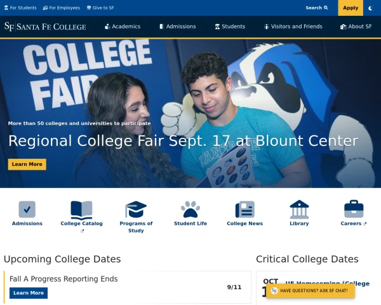Click the Santa Fe College logo
The image size is (381, 305).
pyautogui.click(x=45, y=27)
